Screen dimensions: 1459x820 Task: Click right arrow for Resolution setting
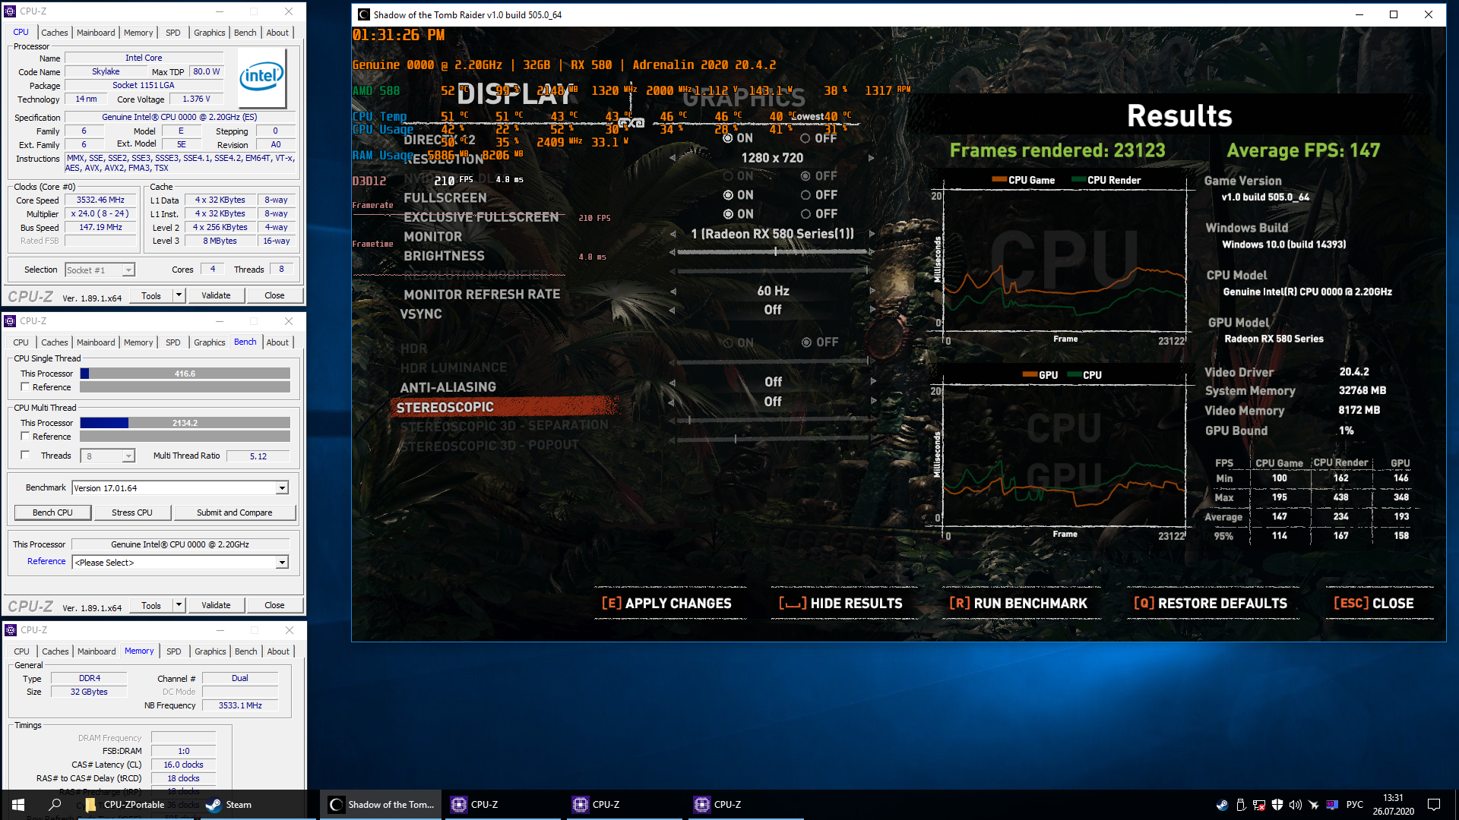(x=872, y=158)
